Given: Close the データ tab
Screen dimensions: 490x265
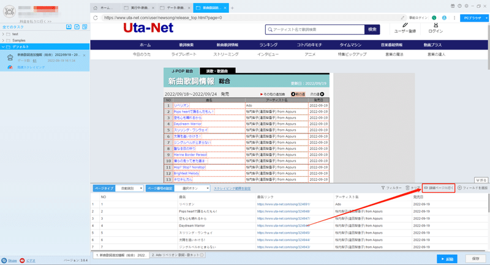Looking at the screenshot, I should [189, 8].
